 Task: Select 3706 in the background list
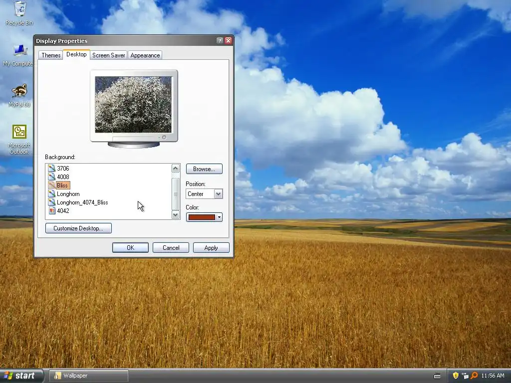(x=63, y=169)
